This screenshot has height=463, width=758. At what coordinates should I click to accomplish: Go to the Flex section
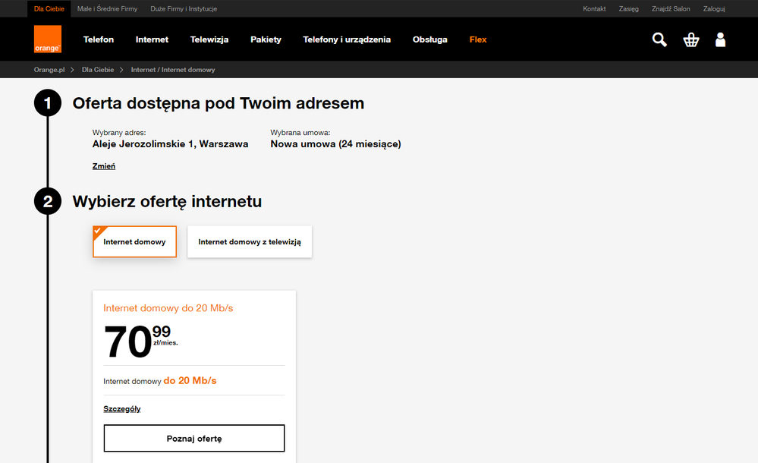pyautogui.click(x=478, y=39)
